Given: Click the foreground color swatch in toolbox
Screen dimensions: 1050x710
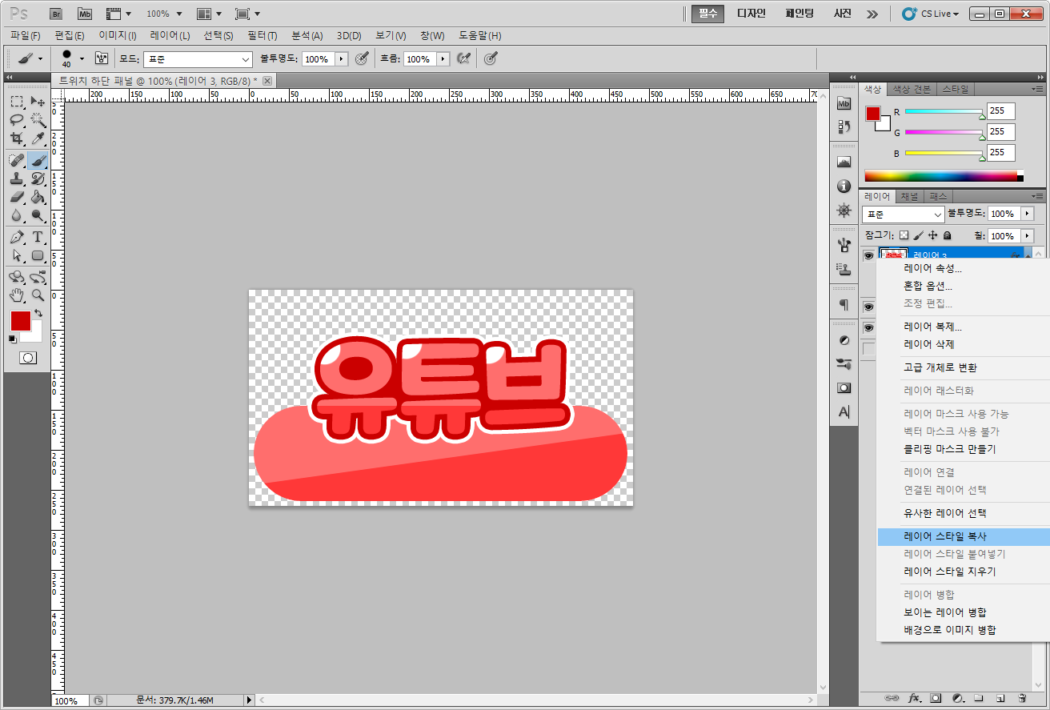Looking at the screenshot, I should [20, 321].
